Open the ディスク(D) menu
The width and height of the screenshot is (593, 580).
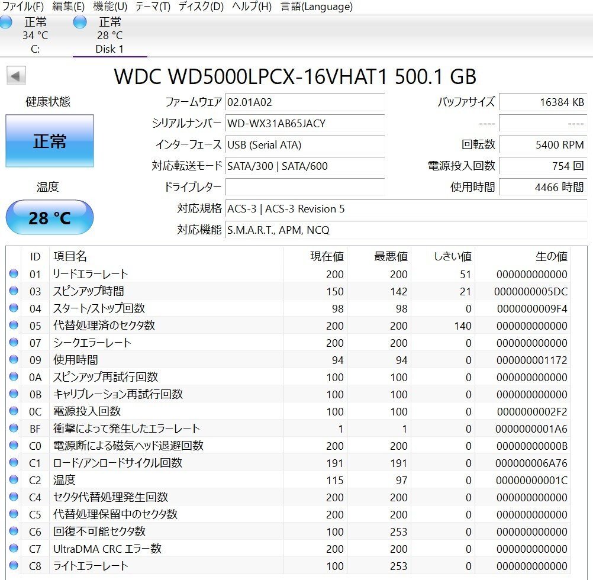pos(201,7)
